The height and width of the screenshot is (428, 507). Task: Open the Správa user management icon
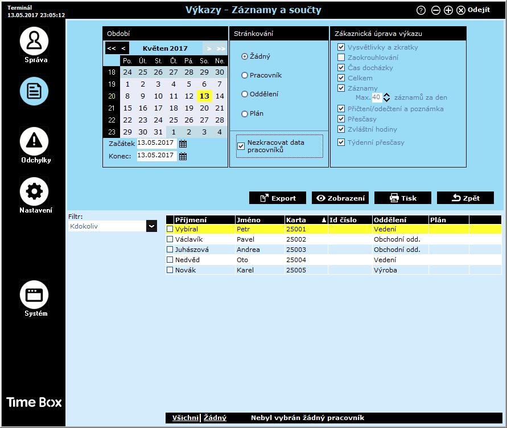coord(34,42)
